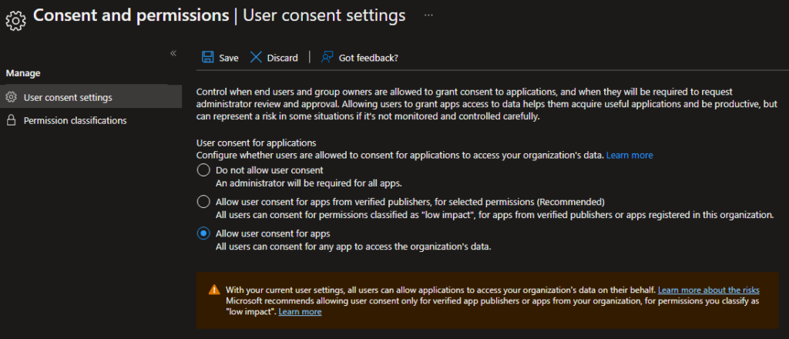The width and height of the screenshot is (789, 339).
Task: Open Learn more link after organization's data
Action: [630, 155]
